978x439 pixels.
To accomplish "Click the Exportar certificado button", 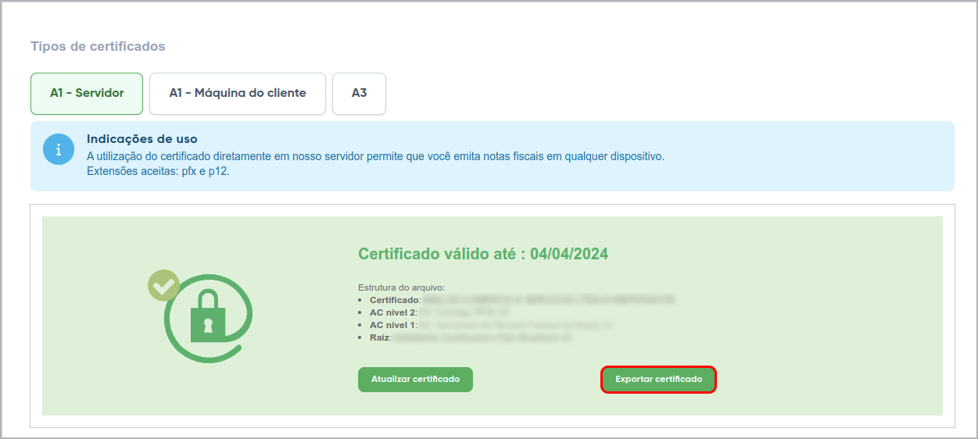I will (x=658, y=379).
